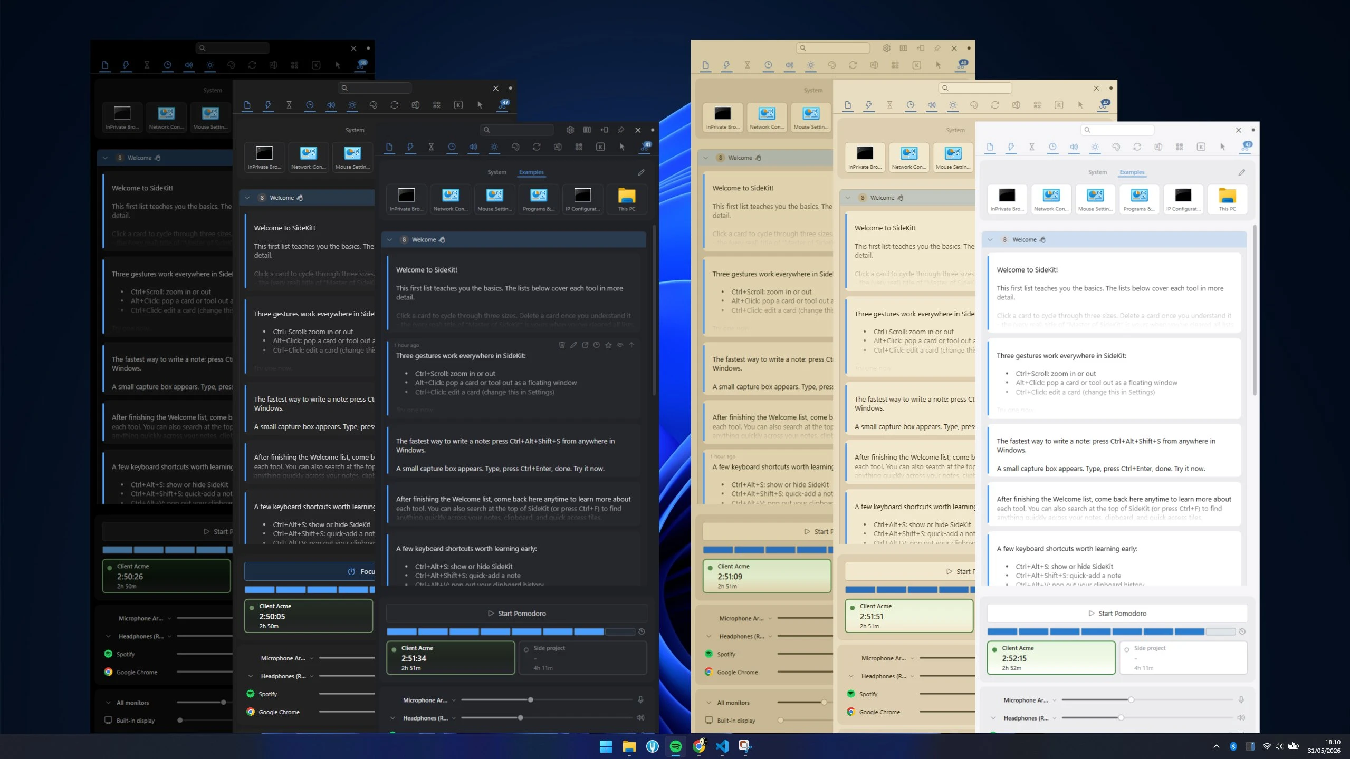Open Pomodoro history icon in white window
Screen dimensions: 1350x759
point(1242,631)
